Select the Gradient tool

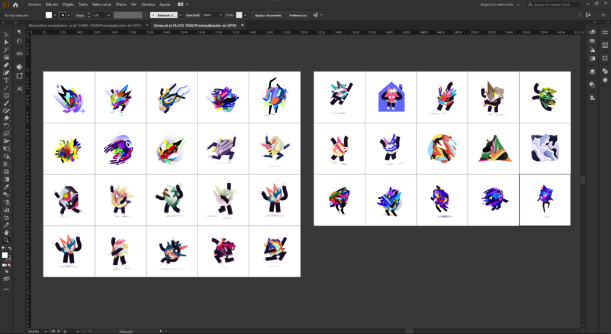click(x=6, y=179)
